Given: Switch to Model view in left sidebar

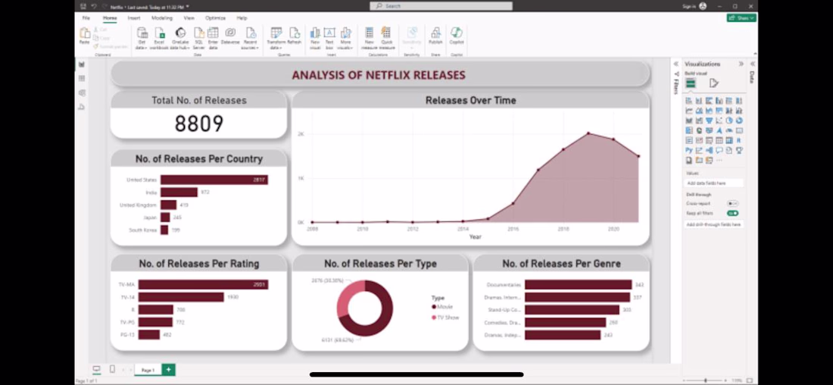Looking at the screenshot, I should point(81,93).
